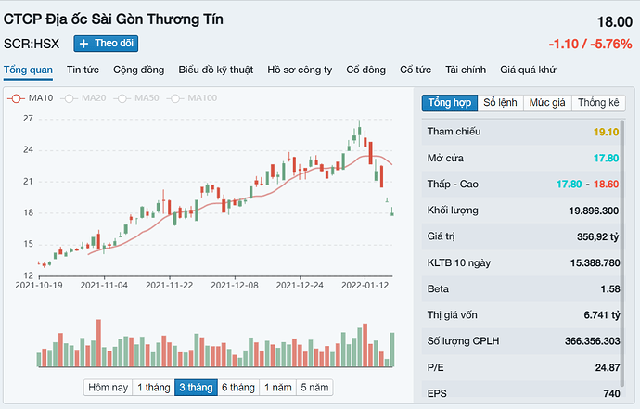Screen dimensions: 640x409
Task: Open Giá quá khứ tab
Action: 528,70
